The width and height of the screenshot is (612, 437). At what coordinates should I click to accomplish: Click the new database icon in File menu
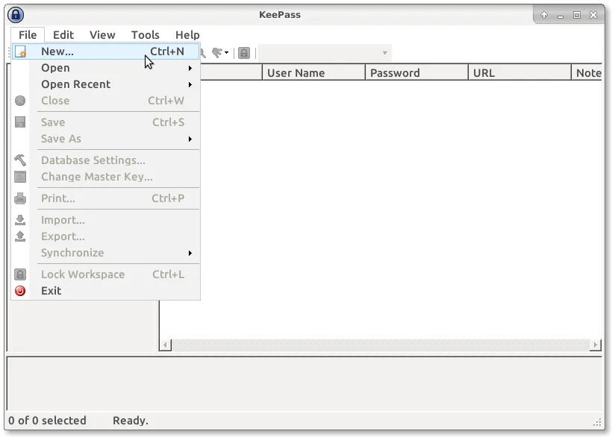point(21,52)
